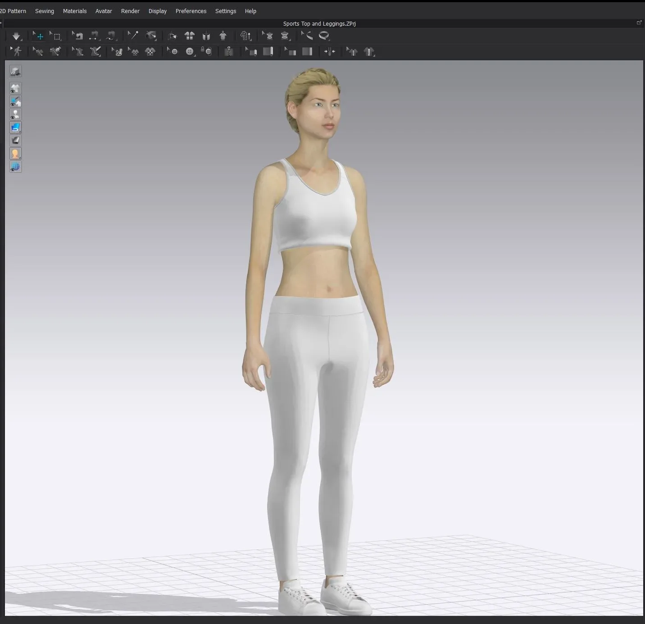Open the Render menu
Image resolution: width=645 pixels, height=624 pixels.
[130, 11]
